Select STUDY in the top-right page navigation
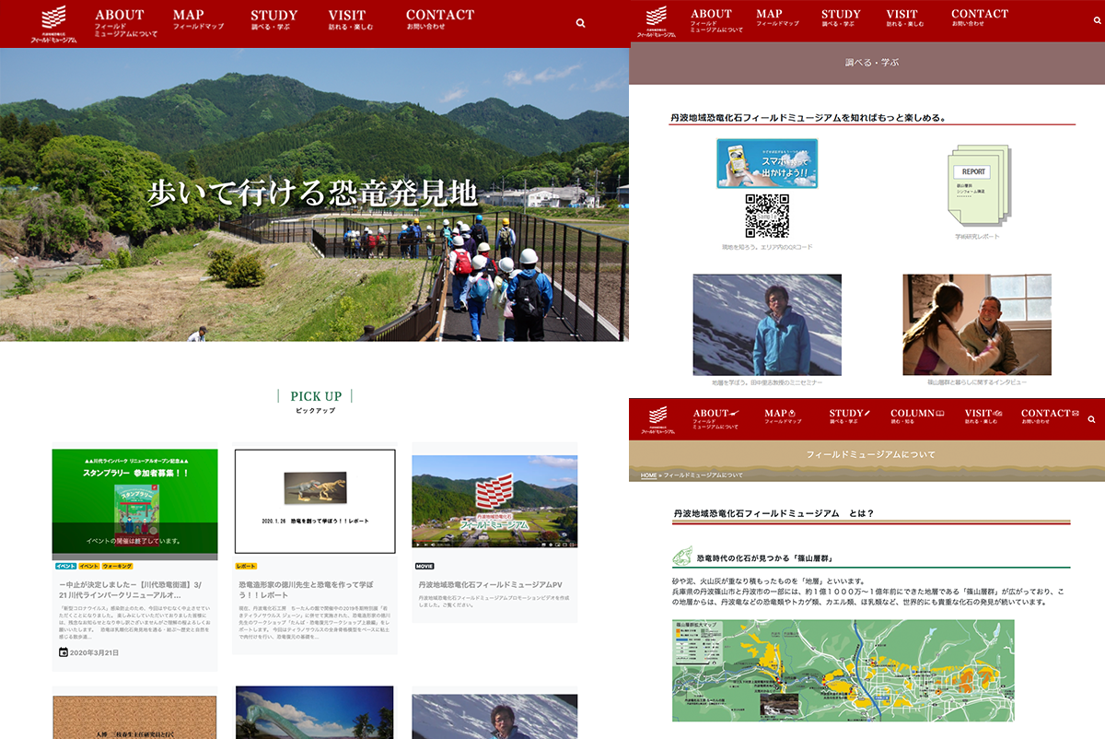 tap(841, 18)
